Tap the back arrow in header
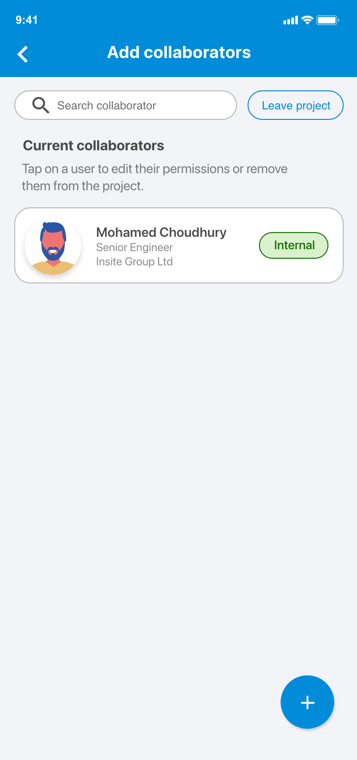Image resolution: width=357 pixels, height=760 pixels. (x=23, y=54)
